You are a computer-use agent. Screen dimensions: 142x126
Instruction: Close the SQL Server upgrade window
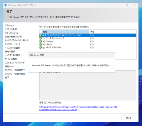pos(135,5)
